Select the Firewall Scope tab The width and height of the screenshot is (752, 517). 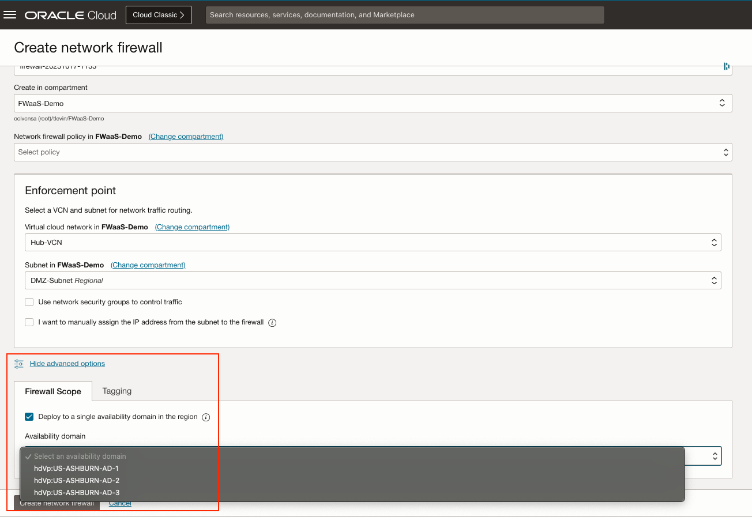click(53, 391)
